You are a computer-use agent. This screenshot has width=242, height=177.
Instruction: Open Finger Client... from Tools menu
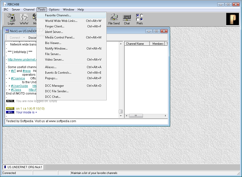[71, 26]
